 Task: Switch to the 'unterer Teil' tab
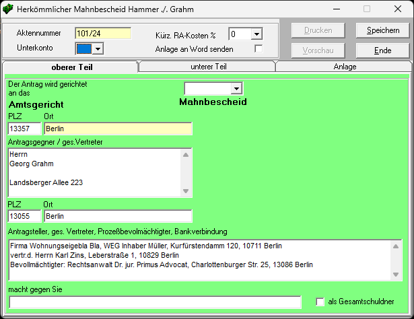pyautogui.click(x=207, y=67)
